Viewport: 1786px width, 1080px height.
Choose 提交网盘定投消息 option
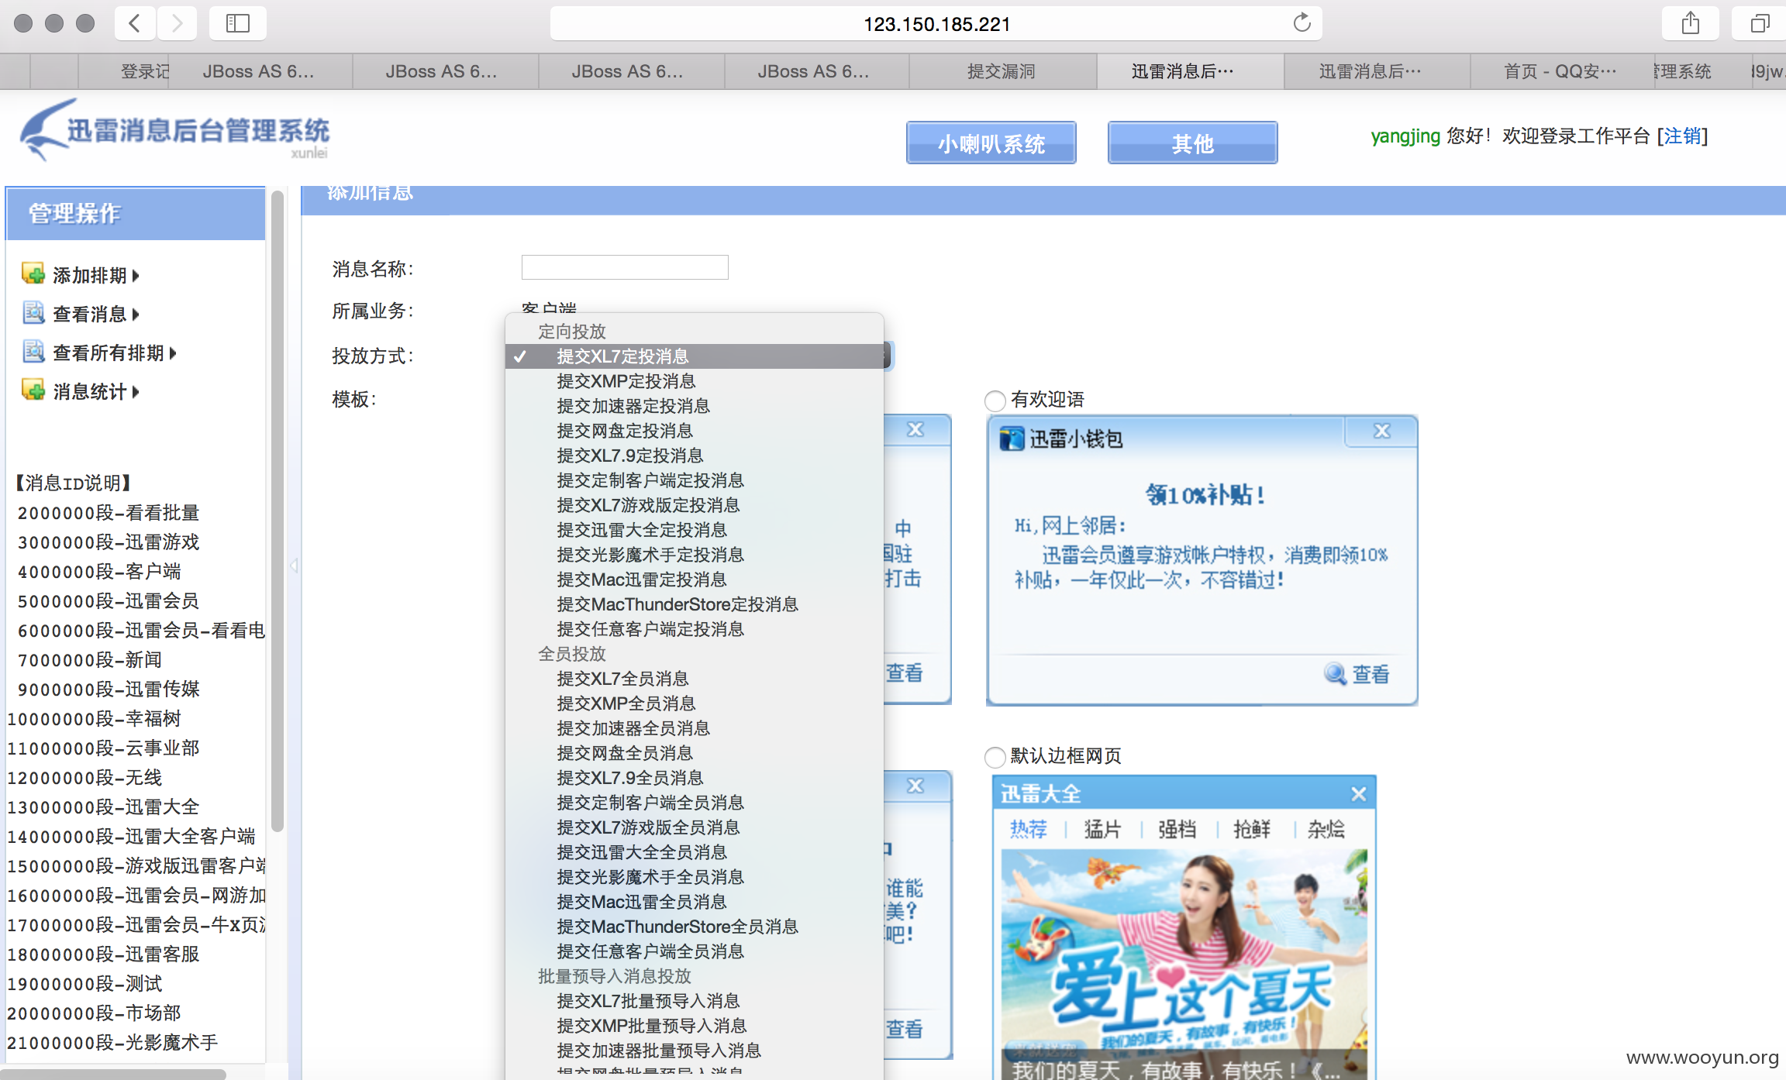[x=694, y=431]
